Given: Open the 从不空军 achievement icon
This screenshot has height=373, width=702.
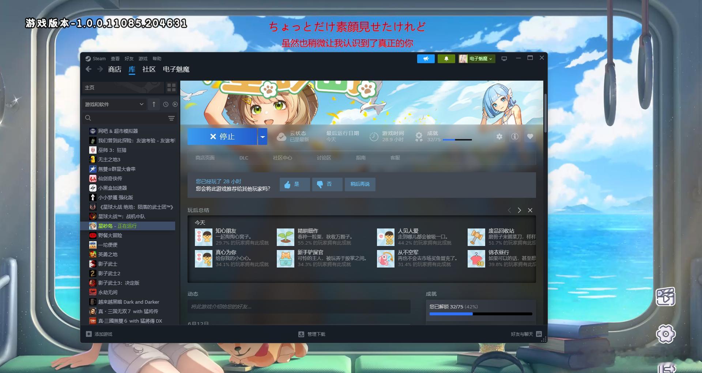Looking at the screenshot, I should 386,259.
